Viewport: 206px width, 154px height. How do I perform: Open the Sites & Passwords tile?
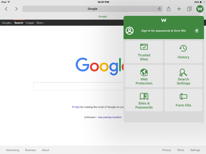coord(144,100)
